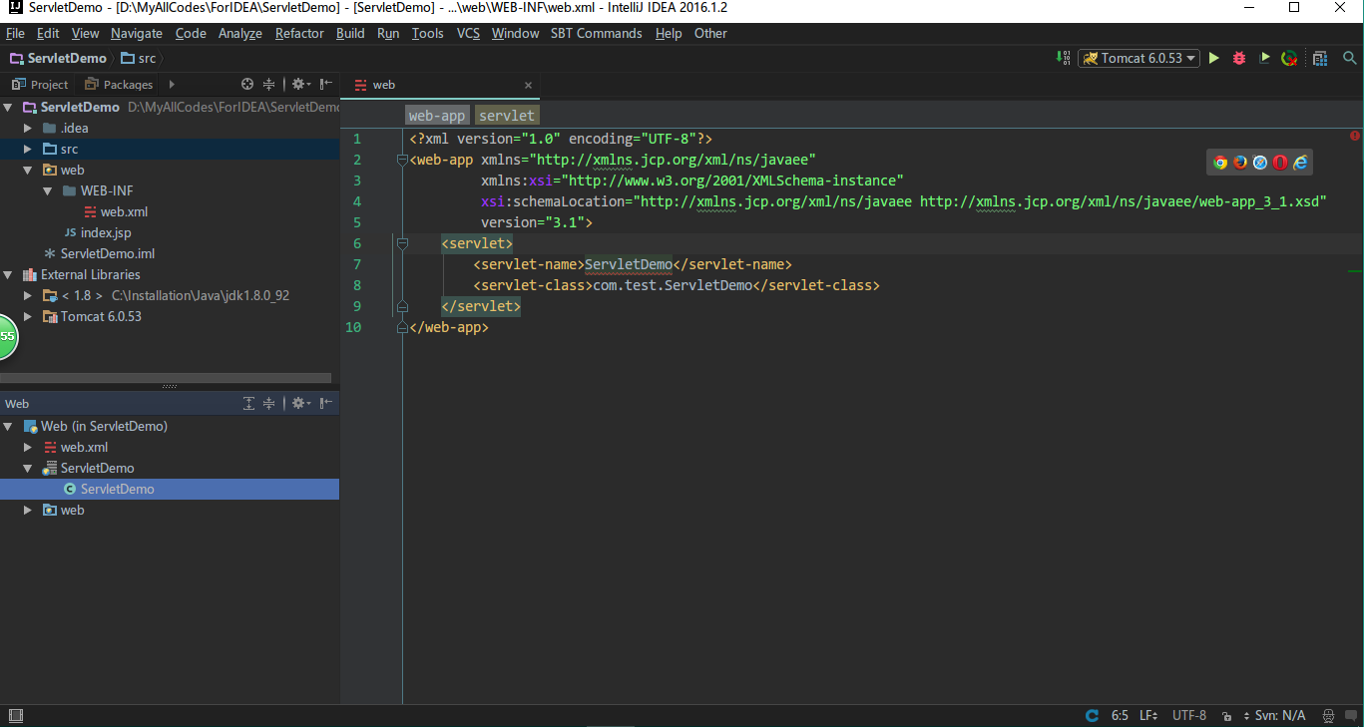Open file in Chrome browser icon

coord(1219,163)
